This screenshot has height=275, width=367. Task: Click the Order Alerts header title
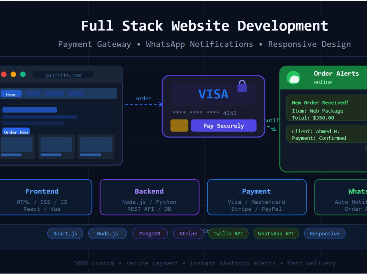tap(336, 73)
